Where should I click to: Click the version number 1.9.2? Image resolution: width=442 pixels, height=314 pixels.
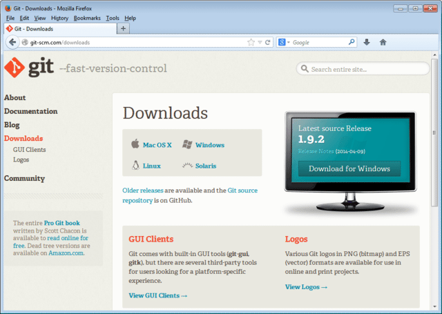(311, 139)
